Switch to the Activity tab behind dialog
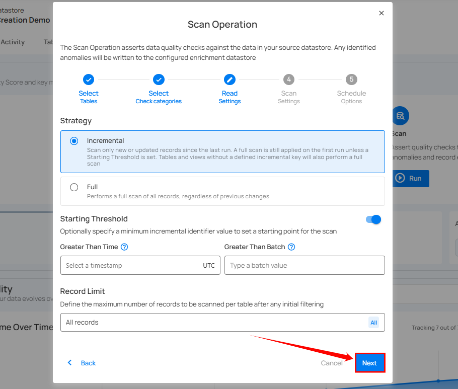The width and height of the screenshot is (458, 389). 13,42
